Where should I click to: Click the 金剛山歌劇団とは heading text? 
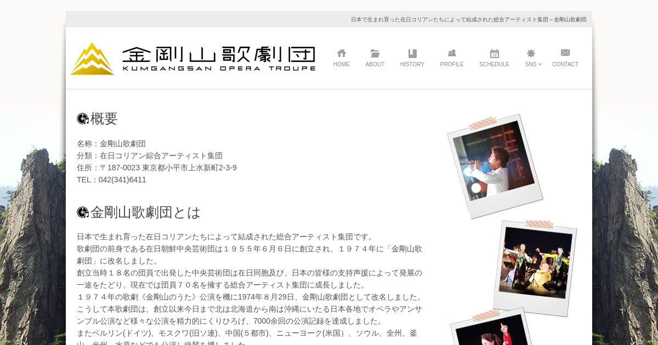point(146,212)
